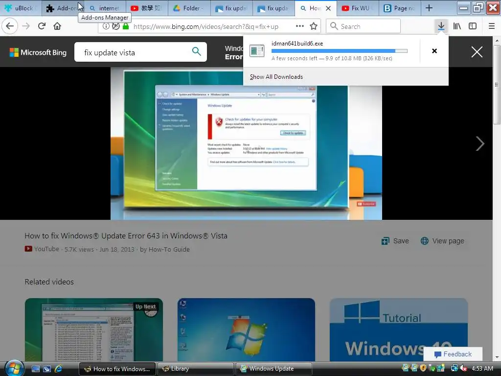The image size is (501, 376).
Task: Go back with the browser back arrow
Action: click(x=10, y=26)
